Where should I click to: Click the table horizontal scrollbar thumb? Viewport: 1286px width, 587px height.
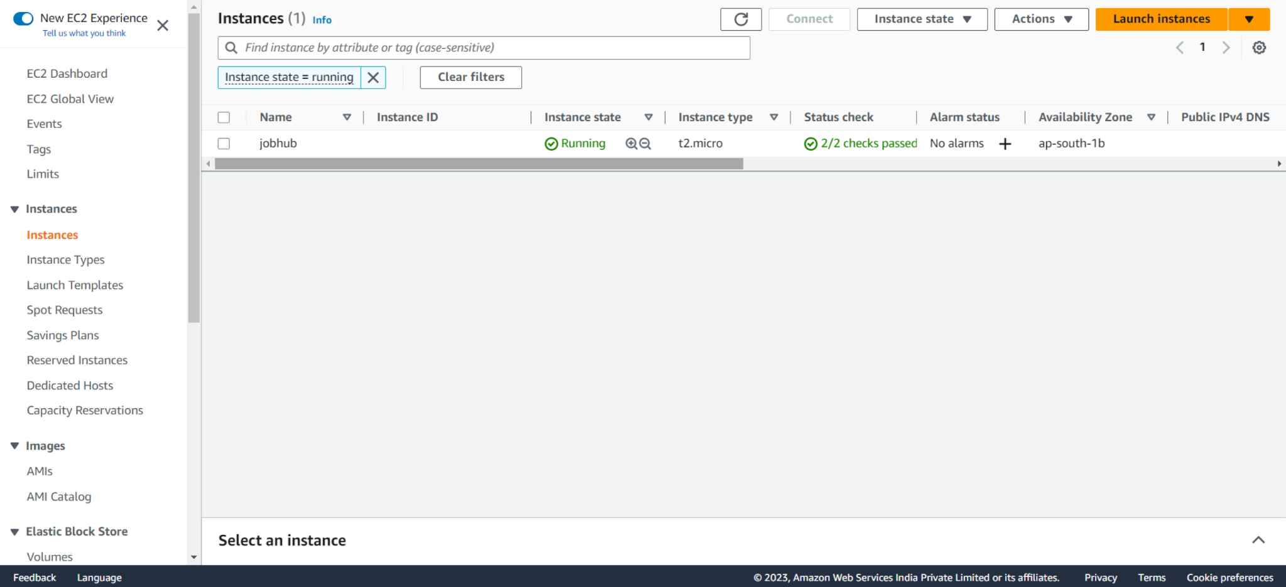point(479,164)
